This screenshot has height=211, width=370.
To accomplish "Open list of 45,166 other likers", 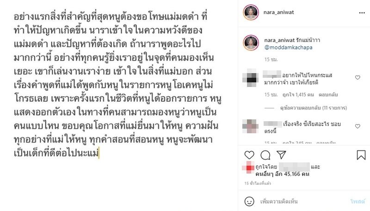I will 282,174.
